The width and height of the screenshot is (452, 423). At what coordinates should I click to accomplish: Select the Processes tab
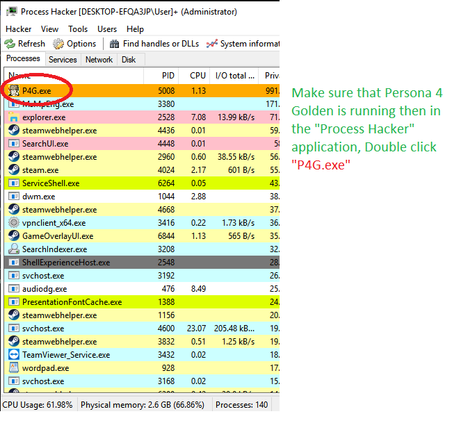tap(23, 58)
